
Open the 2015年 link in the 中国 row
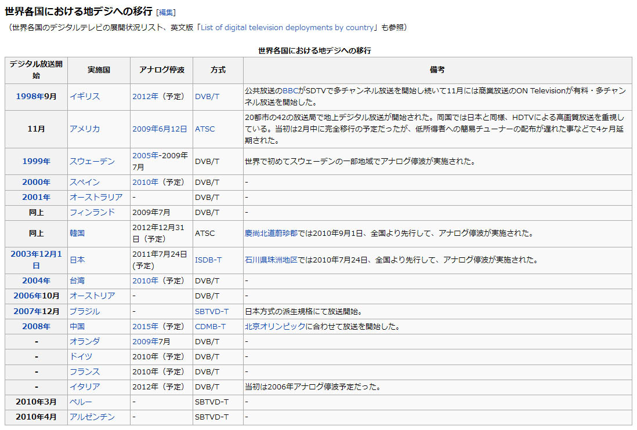pos(145,326)
